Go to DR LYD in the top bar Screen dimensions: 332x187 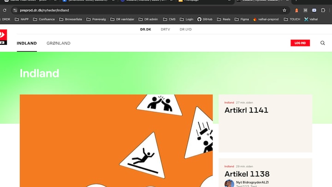pyautogui.click(x=185, y=29)
